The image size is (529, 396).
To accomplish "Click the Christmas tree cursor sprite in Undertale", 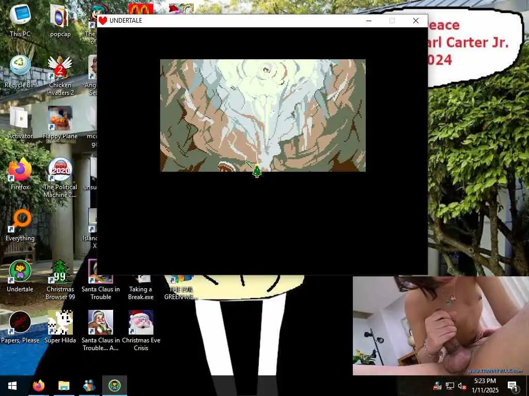I will pos(257,171).
